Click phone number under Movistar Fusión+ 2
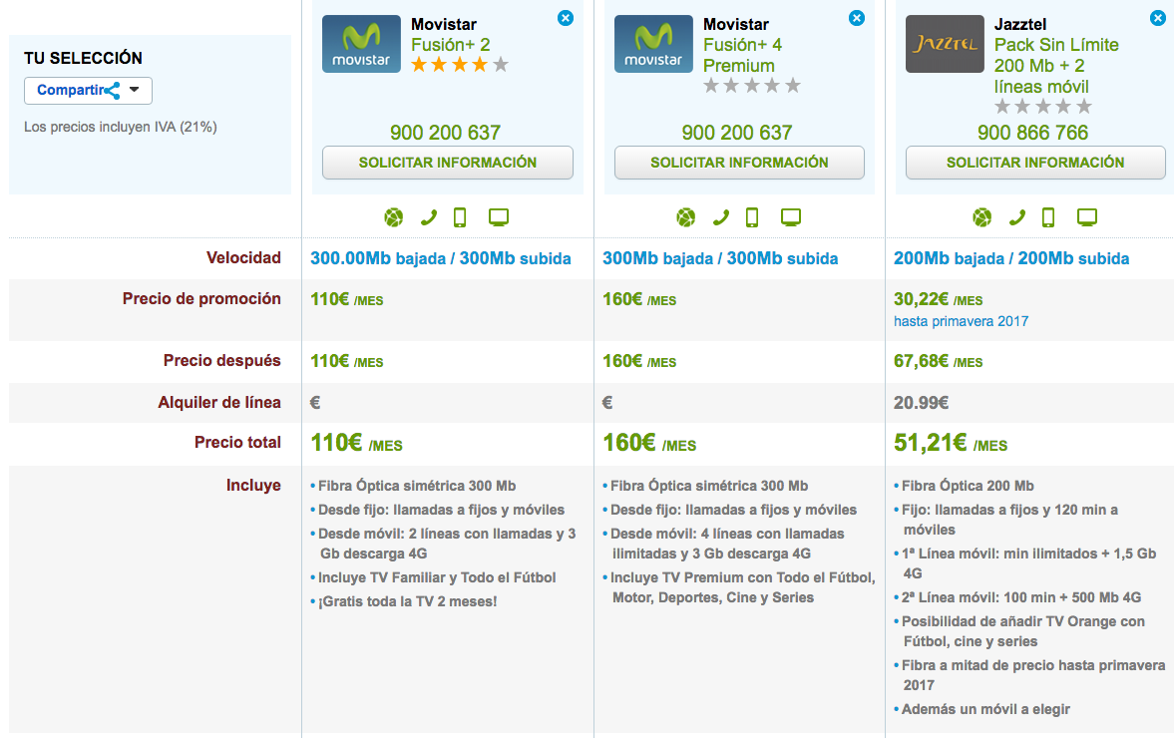The image size is (1174, 738). [445, 133]
